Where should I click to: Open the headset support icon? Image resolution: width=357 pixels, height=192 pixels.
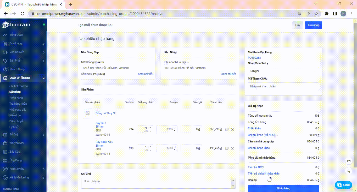coord(349,171)
